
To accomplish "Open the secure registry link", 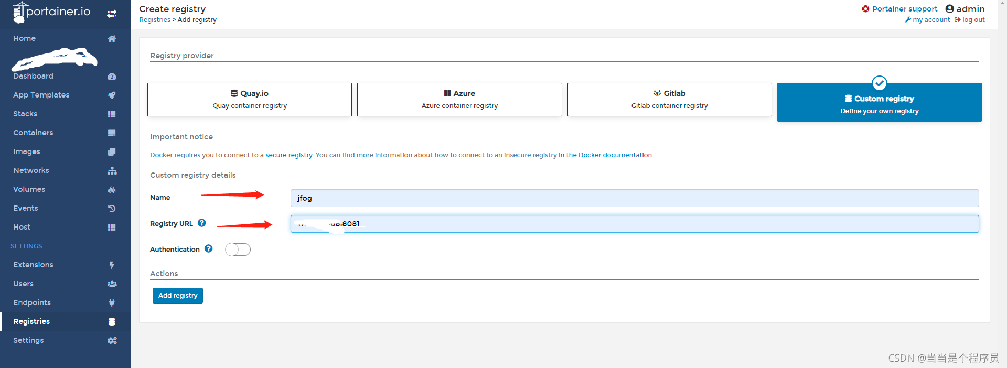I will pos(289,155).
